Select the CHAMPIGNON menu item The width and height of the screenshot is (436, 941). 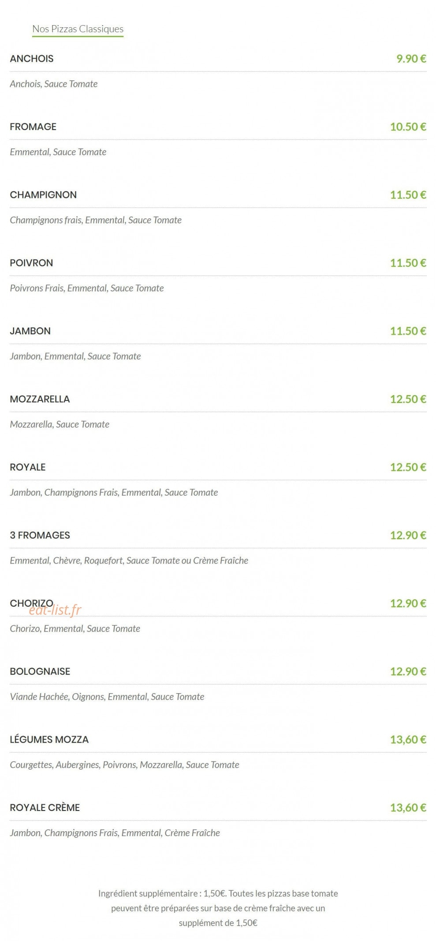pyautogui.click(x=43, y=195)
